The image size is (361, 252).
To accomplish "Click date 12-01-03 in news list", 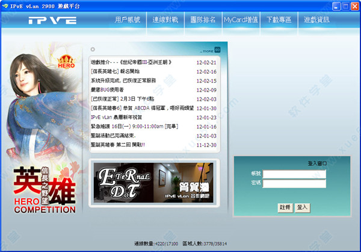I will pos(206,136).
